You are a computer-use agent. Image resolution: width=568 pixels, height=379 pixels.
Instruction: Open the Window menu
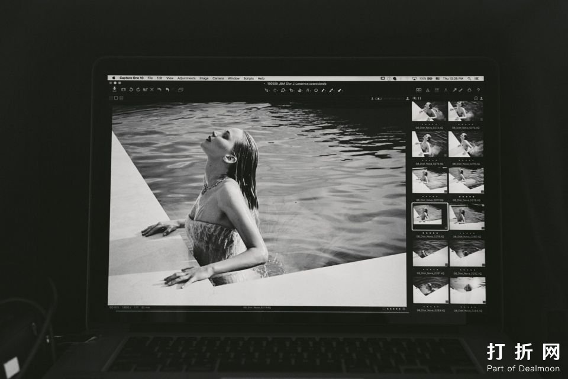234,78
